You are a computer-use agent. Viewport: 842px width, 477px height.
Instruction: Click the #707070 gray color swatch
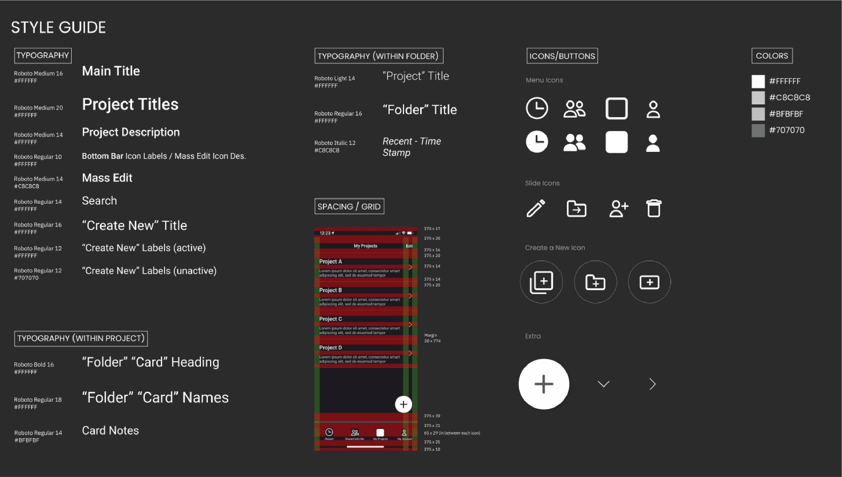(758, 131)
